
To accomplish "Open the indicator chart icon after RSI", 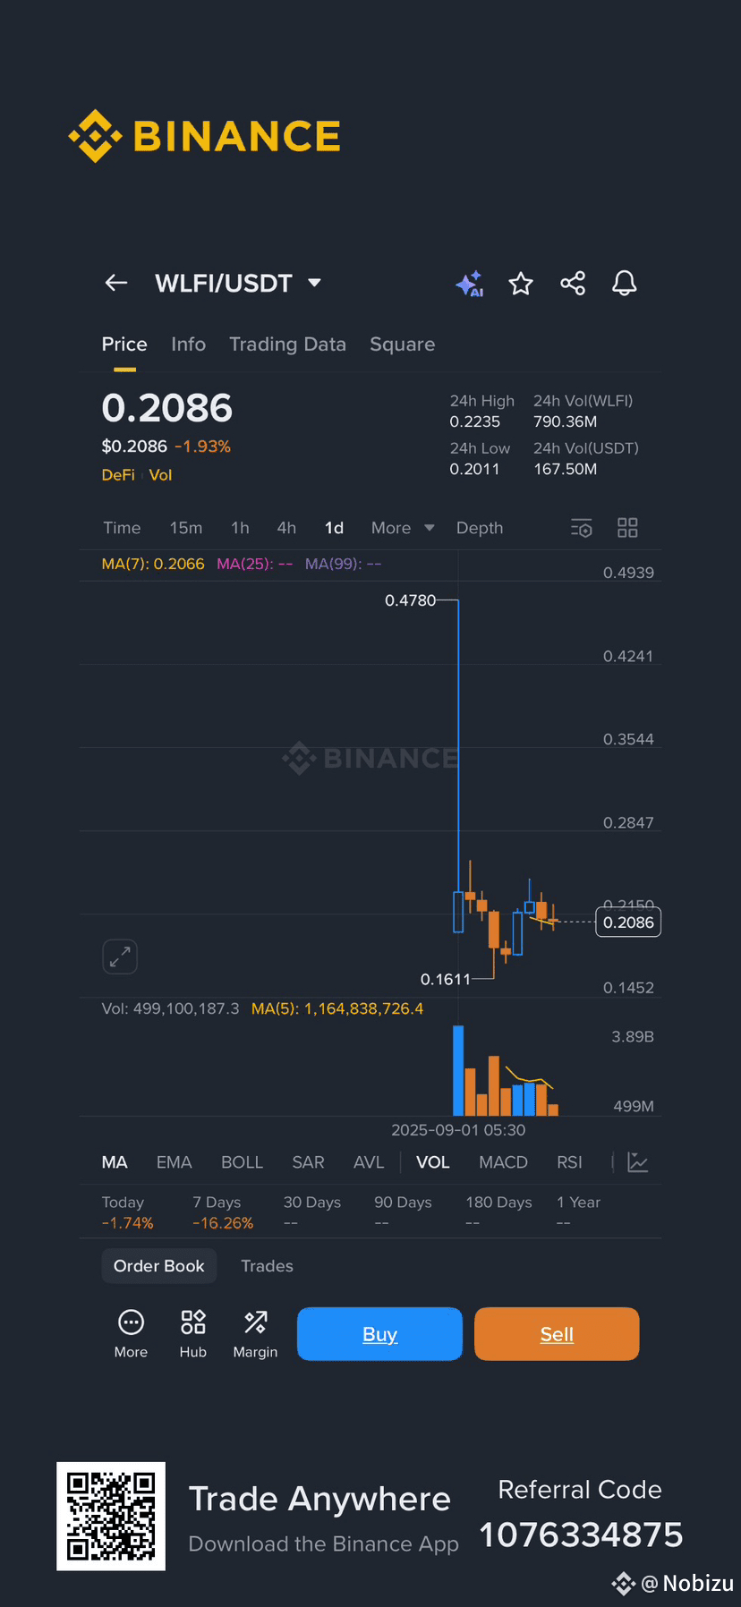I will [638, 1162].
